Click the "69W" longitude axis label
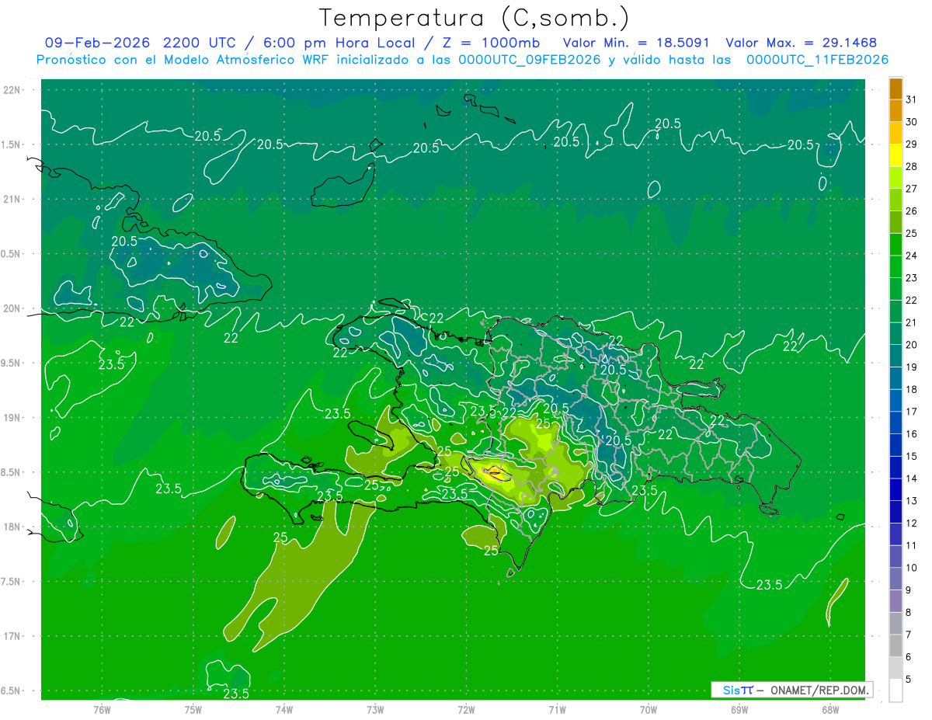Viewport: 932px width, 720px height. coord(739,710)
